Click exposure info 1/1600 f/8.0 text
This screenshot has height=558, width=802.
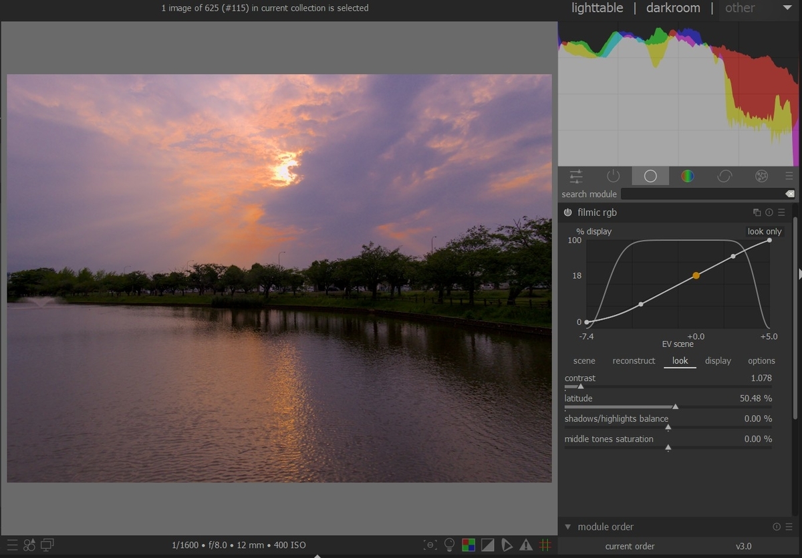tap(239, 545)
